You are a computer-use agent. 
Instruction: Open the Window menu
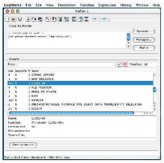tap(142, 5)
